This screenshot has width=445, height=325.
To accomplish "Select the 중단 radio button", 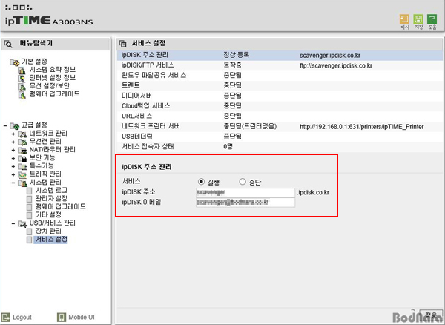I will 243,181.
